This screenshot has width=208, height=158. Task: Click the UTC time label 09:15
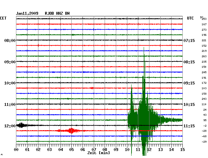[x=189, y=83]
